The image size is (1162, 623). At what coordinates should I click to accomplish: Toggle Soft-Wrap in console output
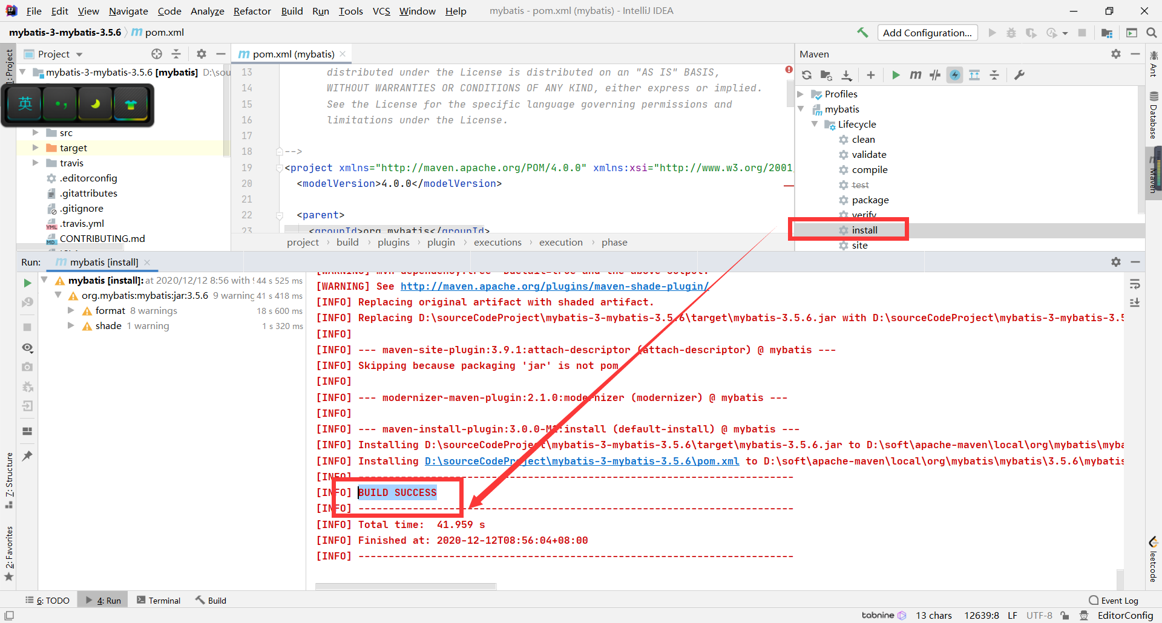(1135, 284)
